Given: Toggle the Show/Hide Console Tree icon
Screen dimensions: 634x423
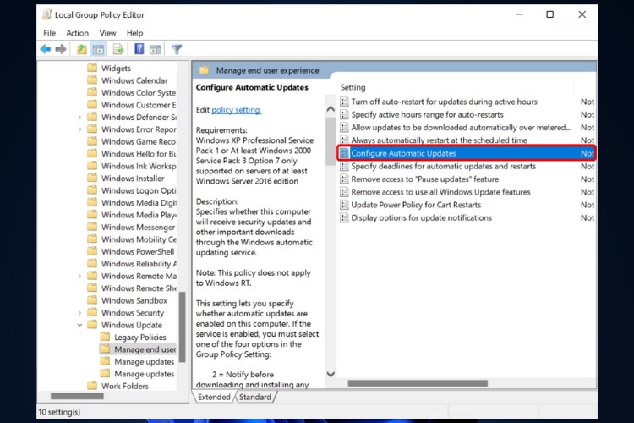Looking at the screenshot, I should 98,49.
